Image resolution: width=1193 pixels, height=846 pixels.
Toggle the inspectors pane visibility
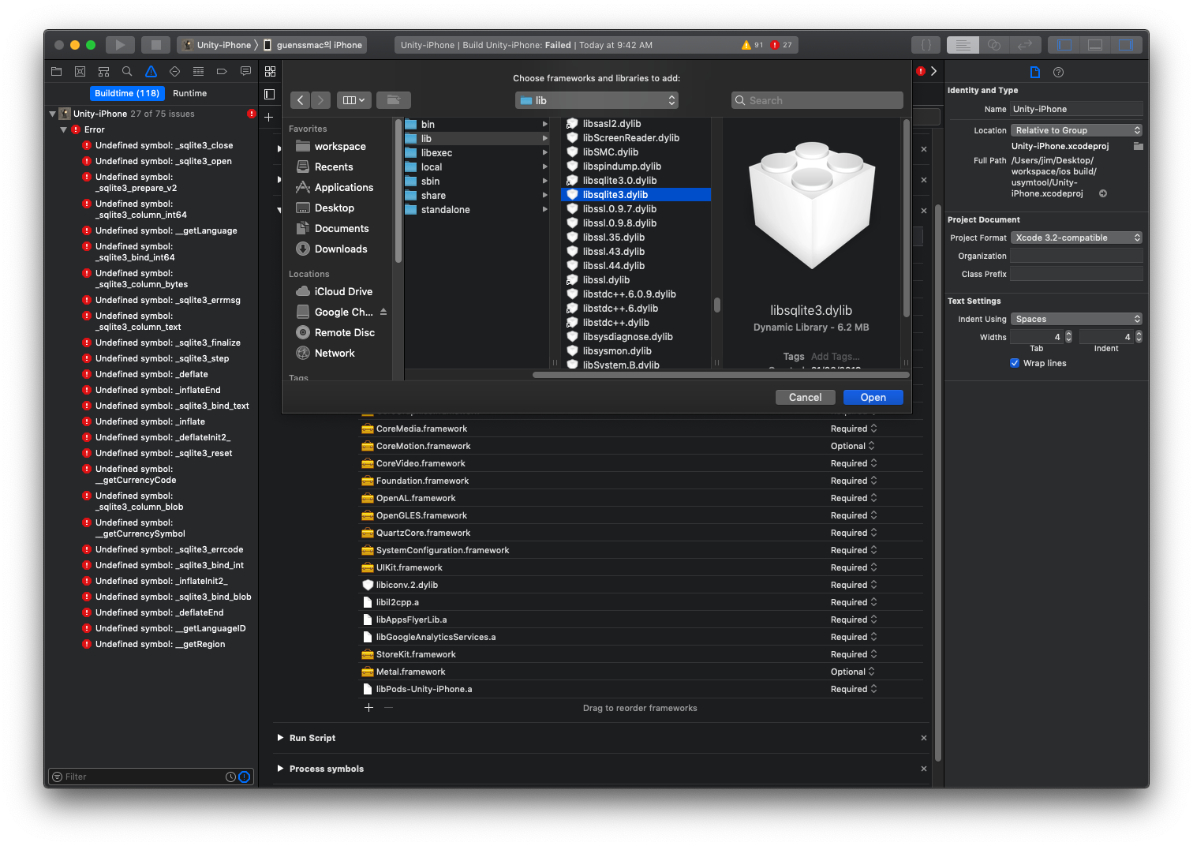click(1126, 45)
